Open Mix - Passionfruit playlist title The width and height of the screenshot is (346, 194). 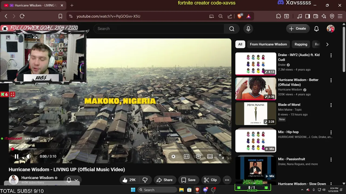tap(291, 159)
